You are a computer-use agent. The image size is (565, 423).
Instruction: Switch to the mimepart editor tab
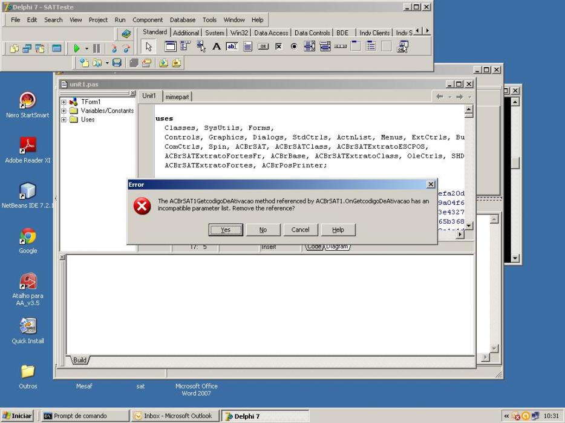point(177,97)
